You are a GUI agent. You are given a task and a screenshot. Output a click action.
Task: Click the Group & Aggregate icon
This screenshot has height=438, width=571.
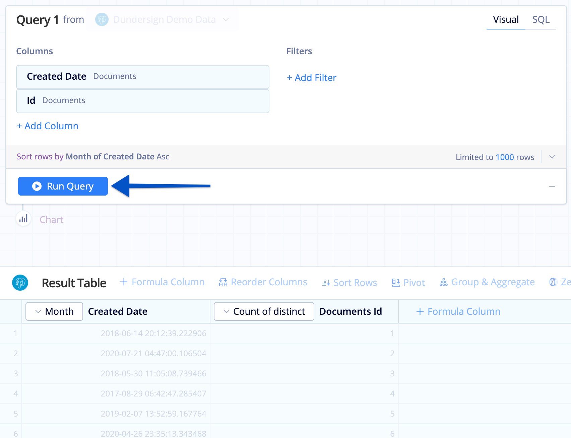pos(443,282)
